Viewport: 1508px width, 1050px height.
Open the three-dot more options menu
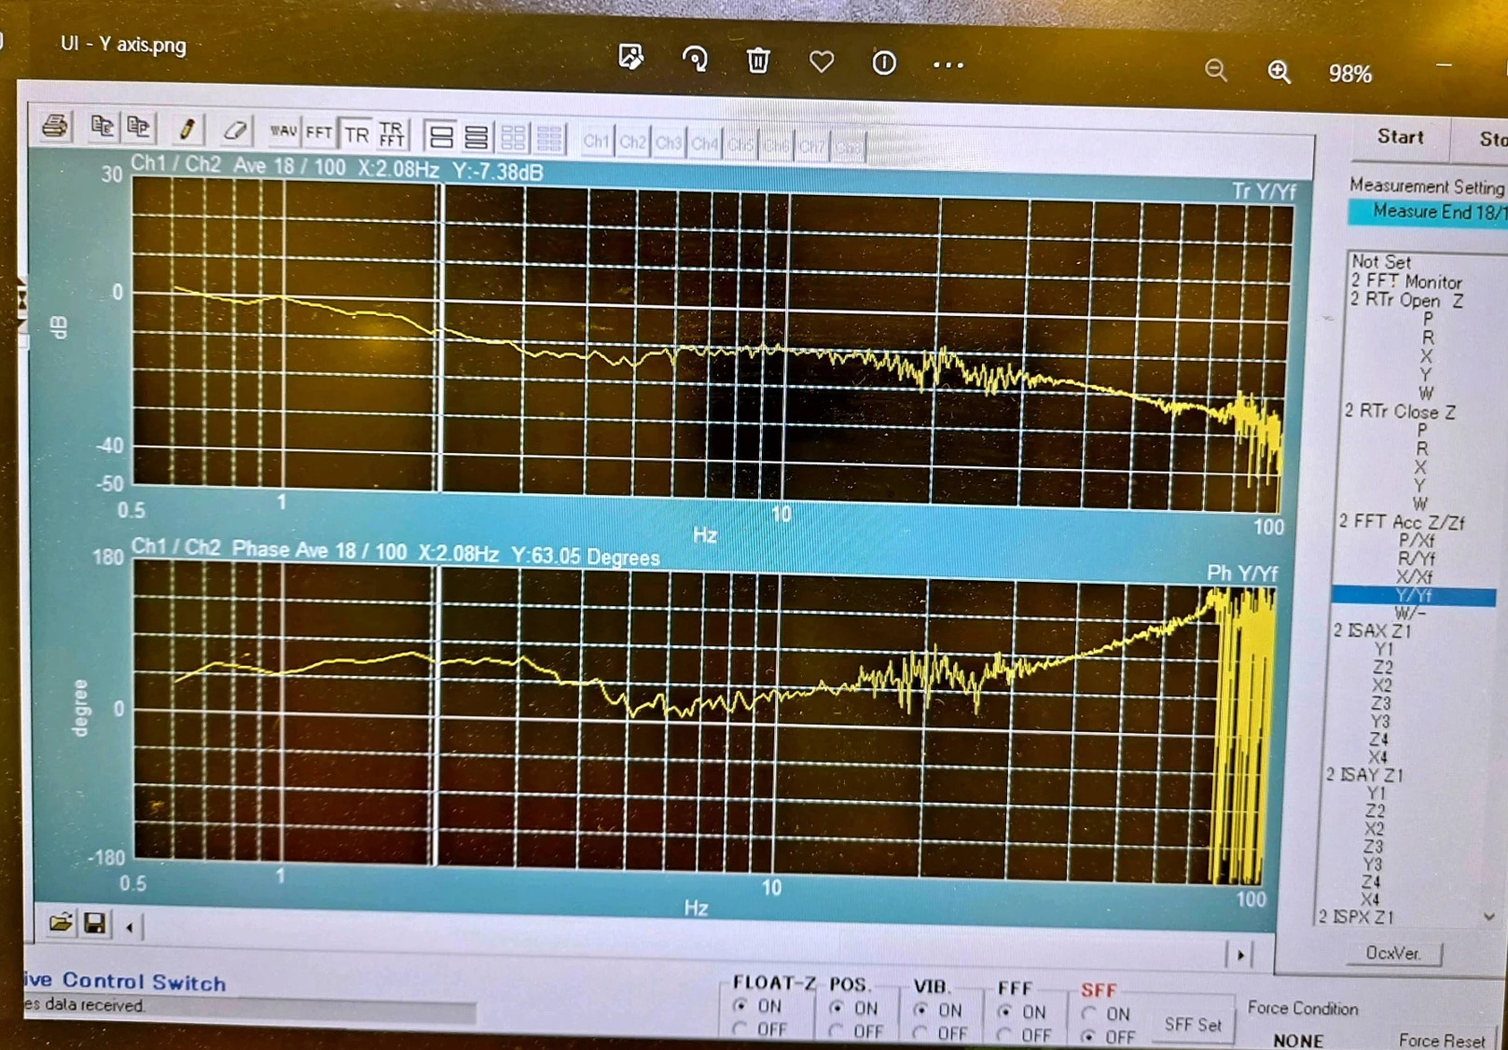pos(948,65)
